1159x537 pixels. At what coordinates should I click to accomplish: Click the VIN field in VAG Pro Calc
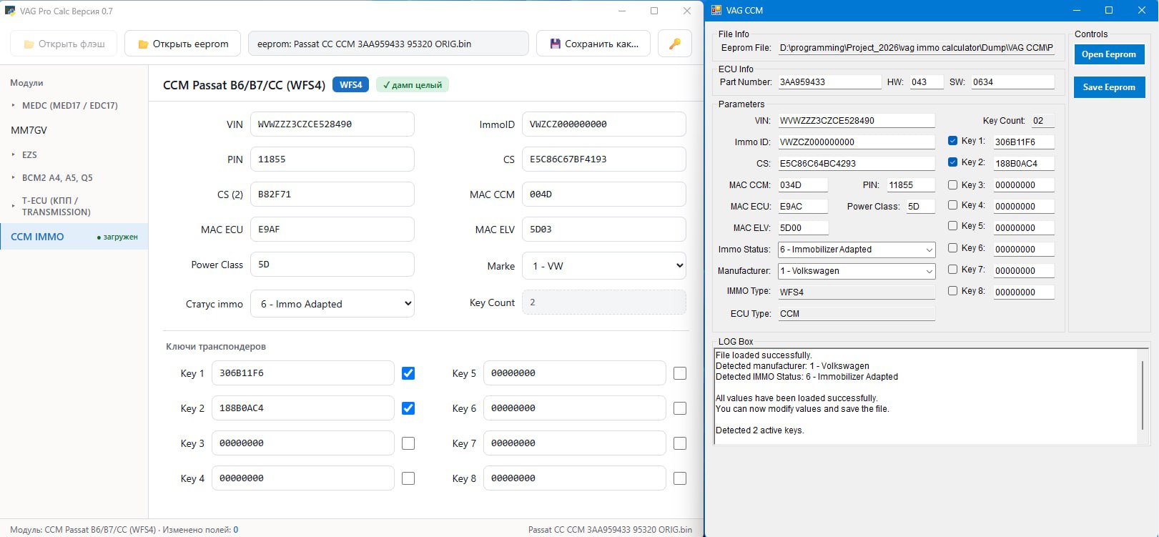pyautogui.click(x=332, y=124)
